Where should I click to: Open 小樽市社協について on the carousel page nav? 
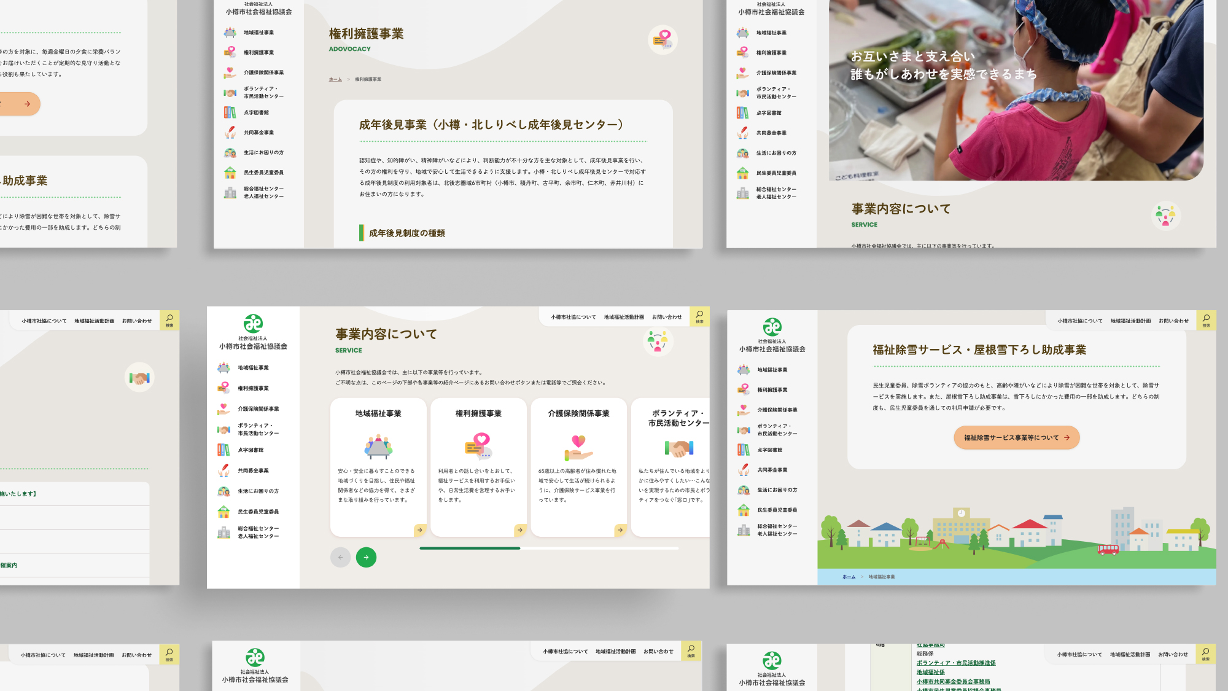point(573,317)
